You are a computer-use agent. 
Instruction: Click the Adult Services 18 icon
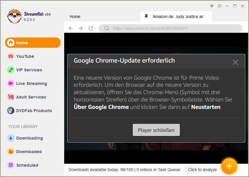click(x=11, y=97)
